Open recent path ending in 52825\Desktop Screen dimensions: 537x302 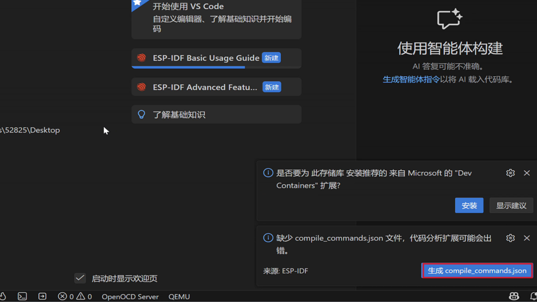click(30, 130)
